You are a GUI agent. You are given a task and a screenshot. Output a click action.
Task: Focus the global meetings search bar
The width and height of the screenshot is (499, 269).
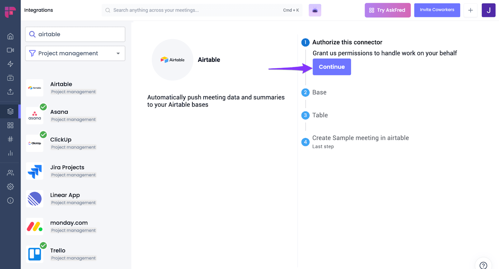tap(202, 10)
